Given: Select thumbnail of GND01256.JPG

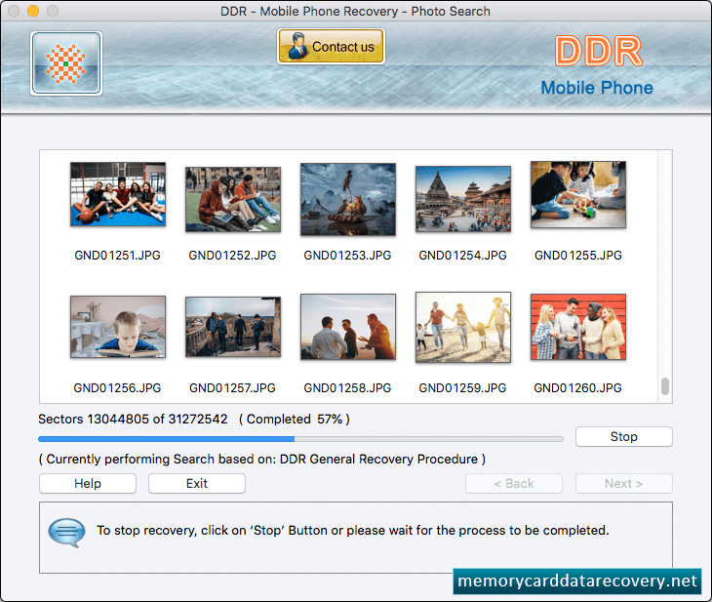Looking at the screenshot, I should tap(118, 327).
